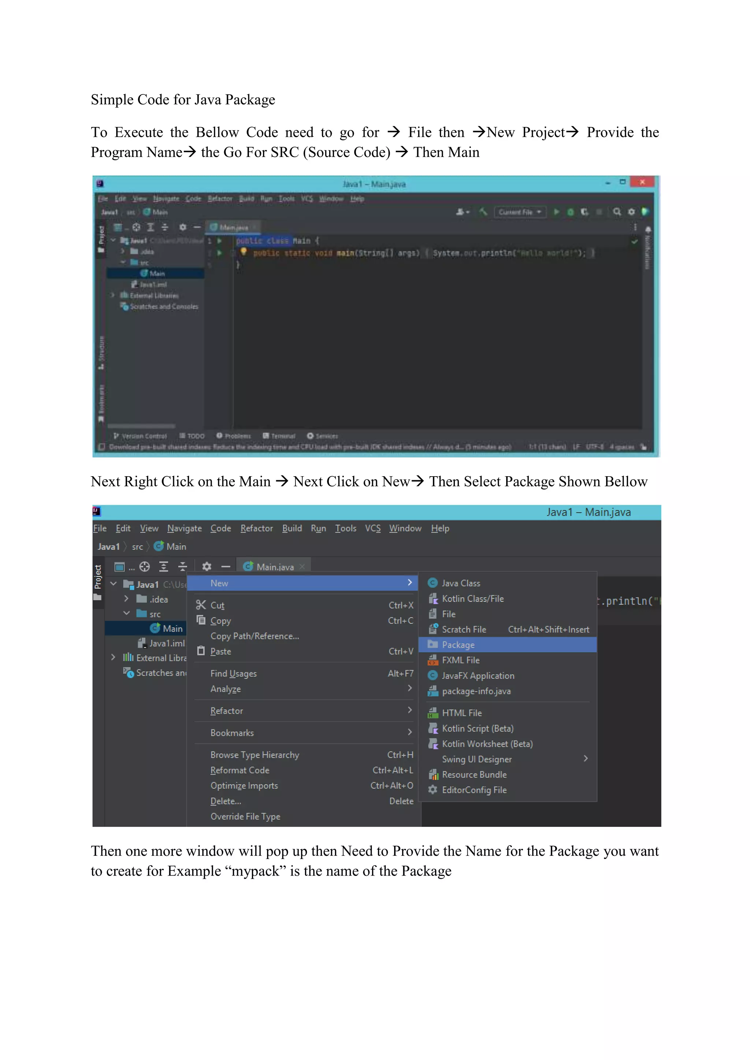Viewport: 750px width, 1060px height.
Task: Open the user account dropdown in toolbar
Action: [x=463, y=212]
